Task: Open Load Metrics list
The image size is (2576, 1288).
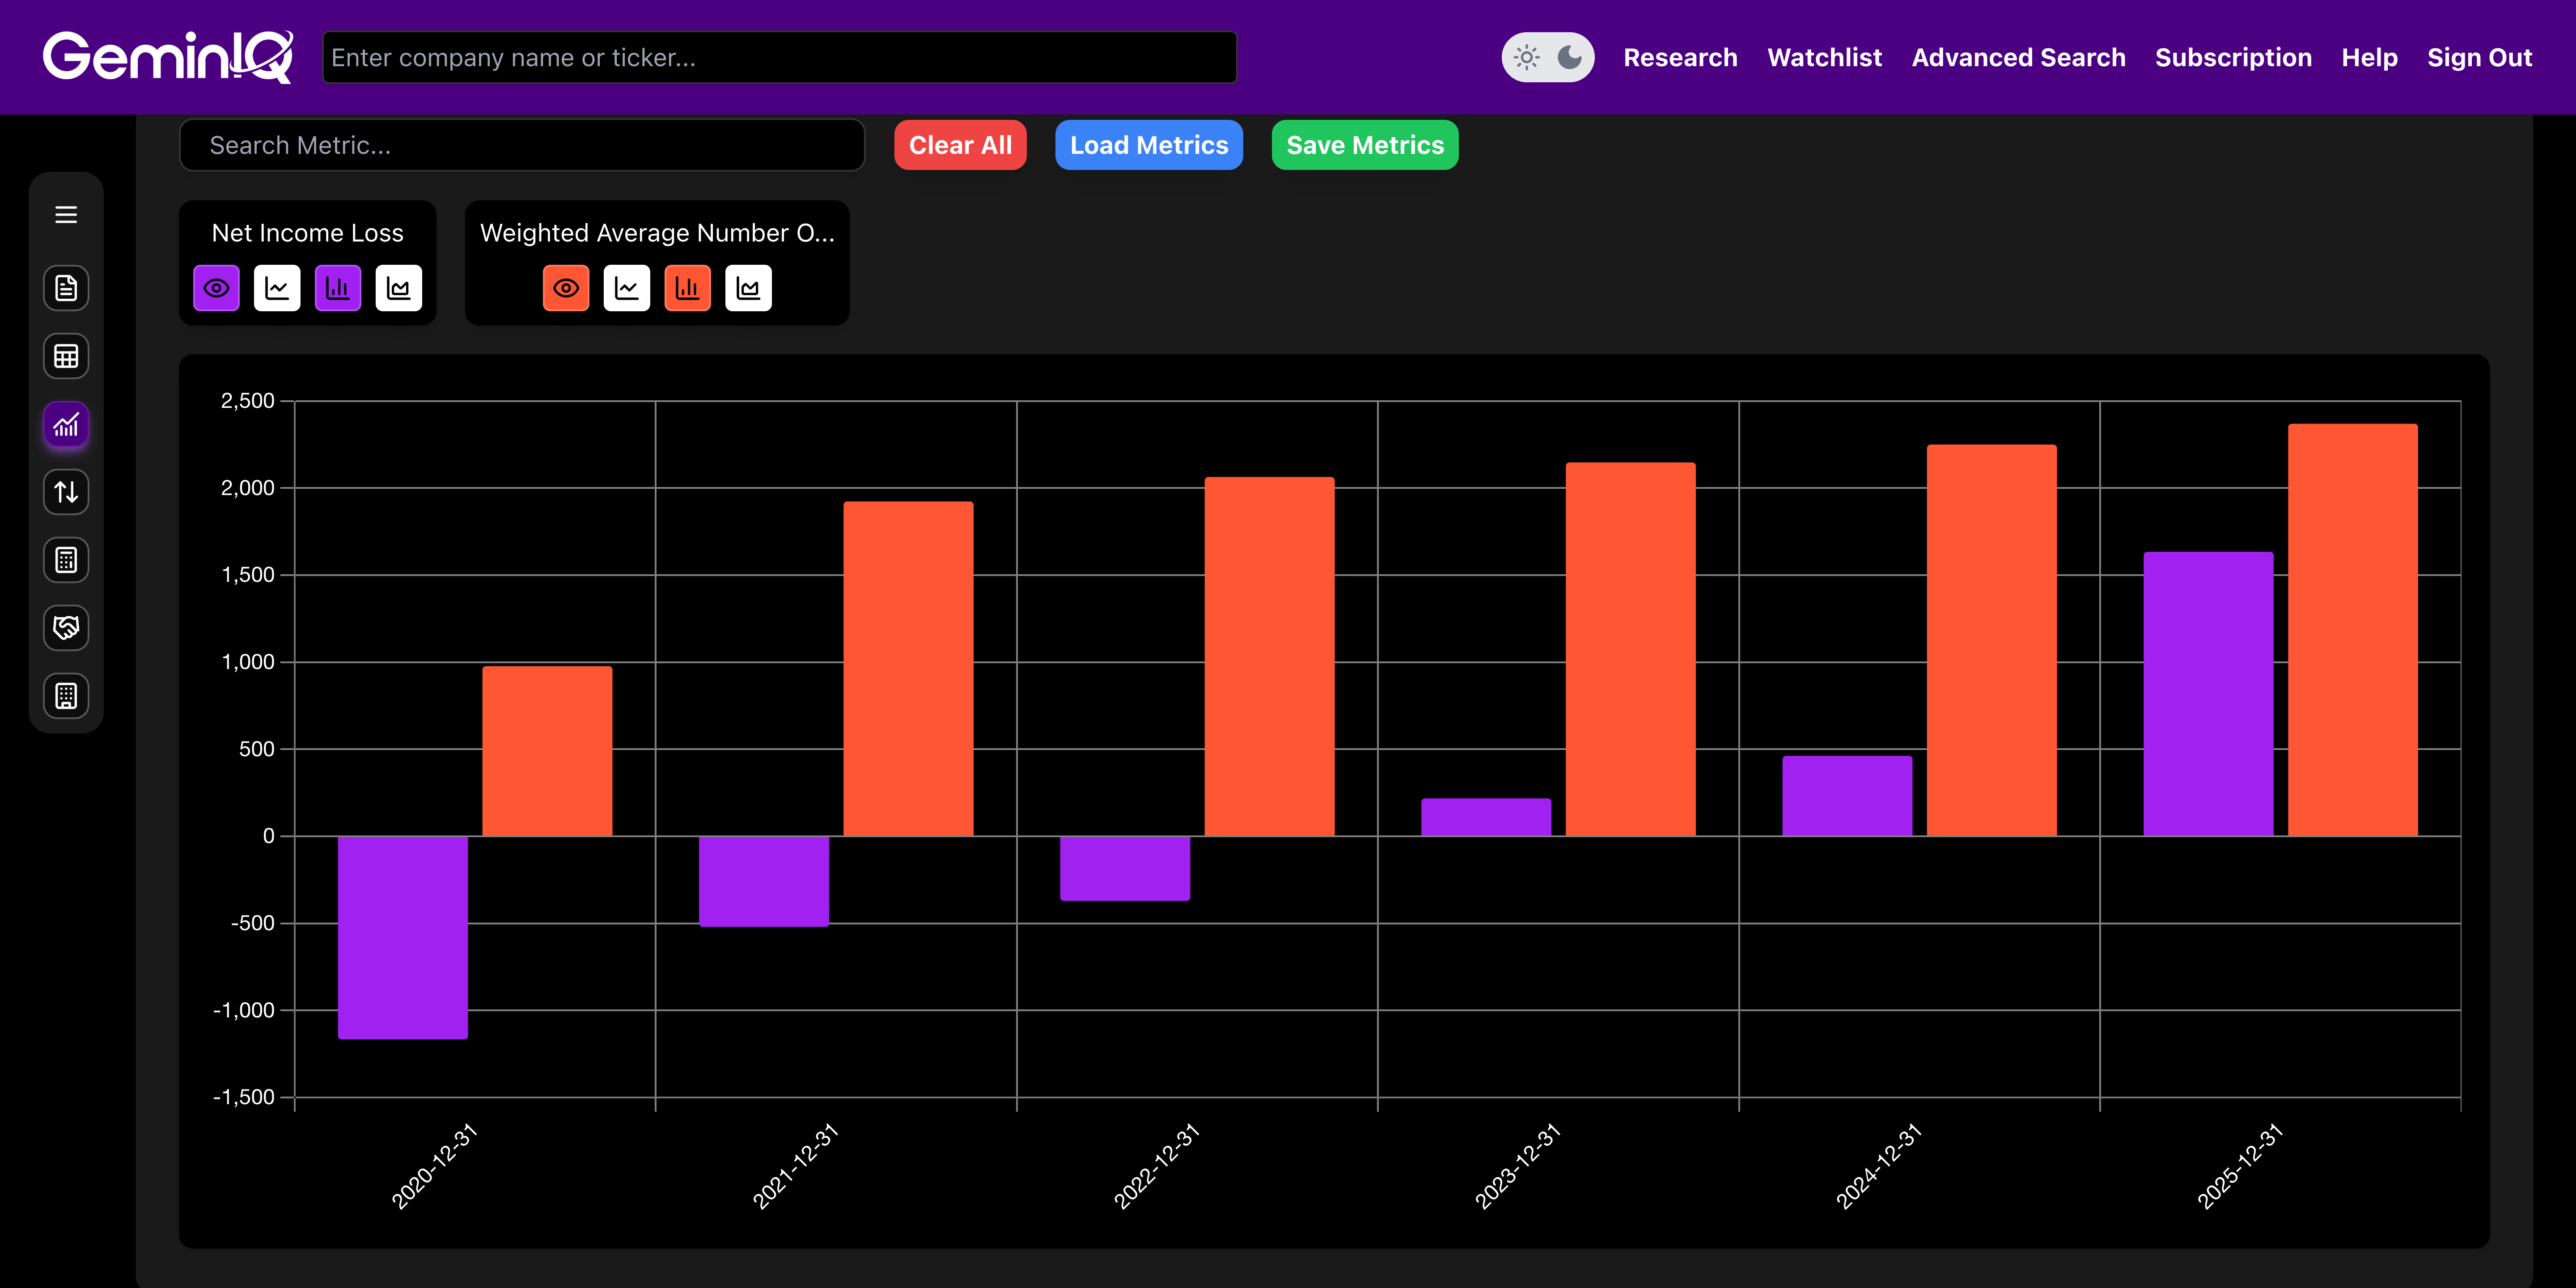Action: (x=1148, y=146)
